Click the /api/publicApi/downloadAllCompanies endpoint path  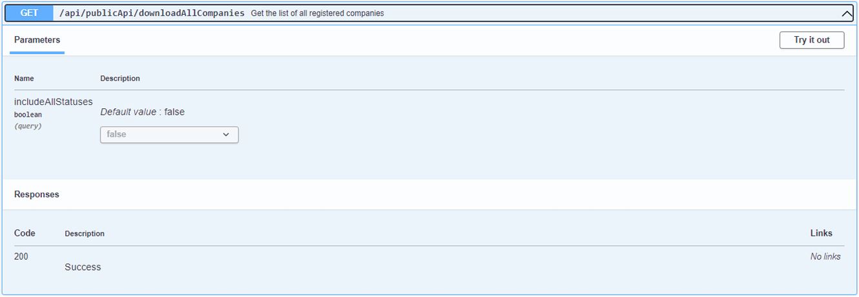point(152,13)
